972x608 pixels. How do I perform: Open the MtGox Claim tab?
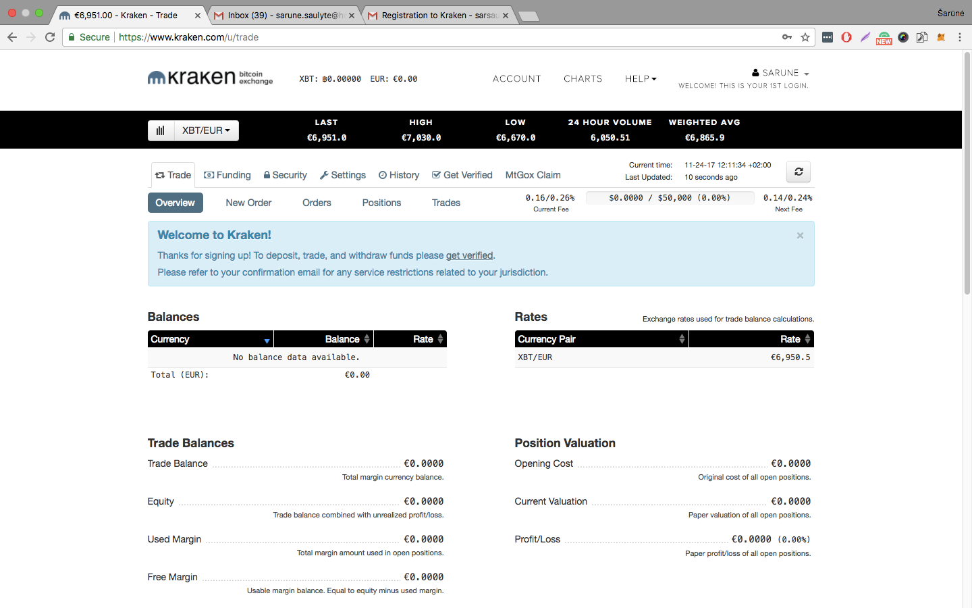tap(533, 175)
